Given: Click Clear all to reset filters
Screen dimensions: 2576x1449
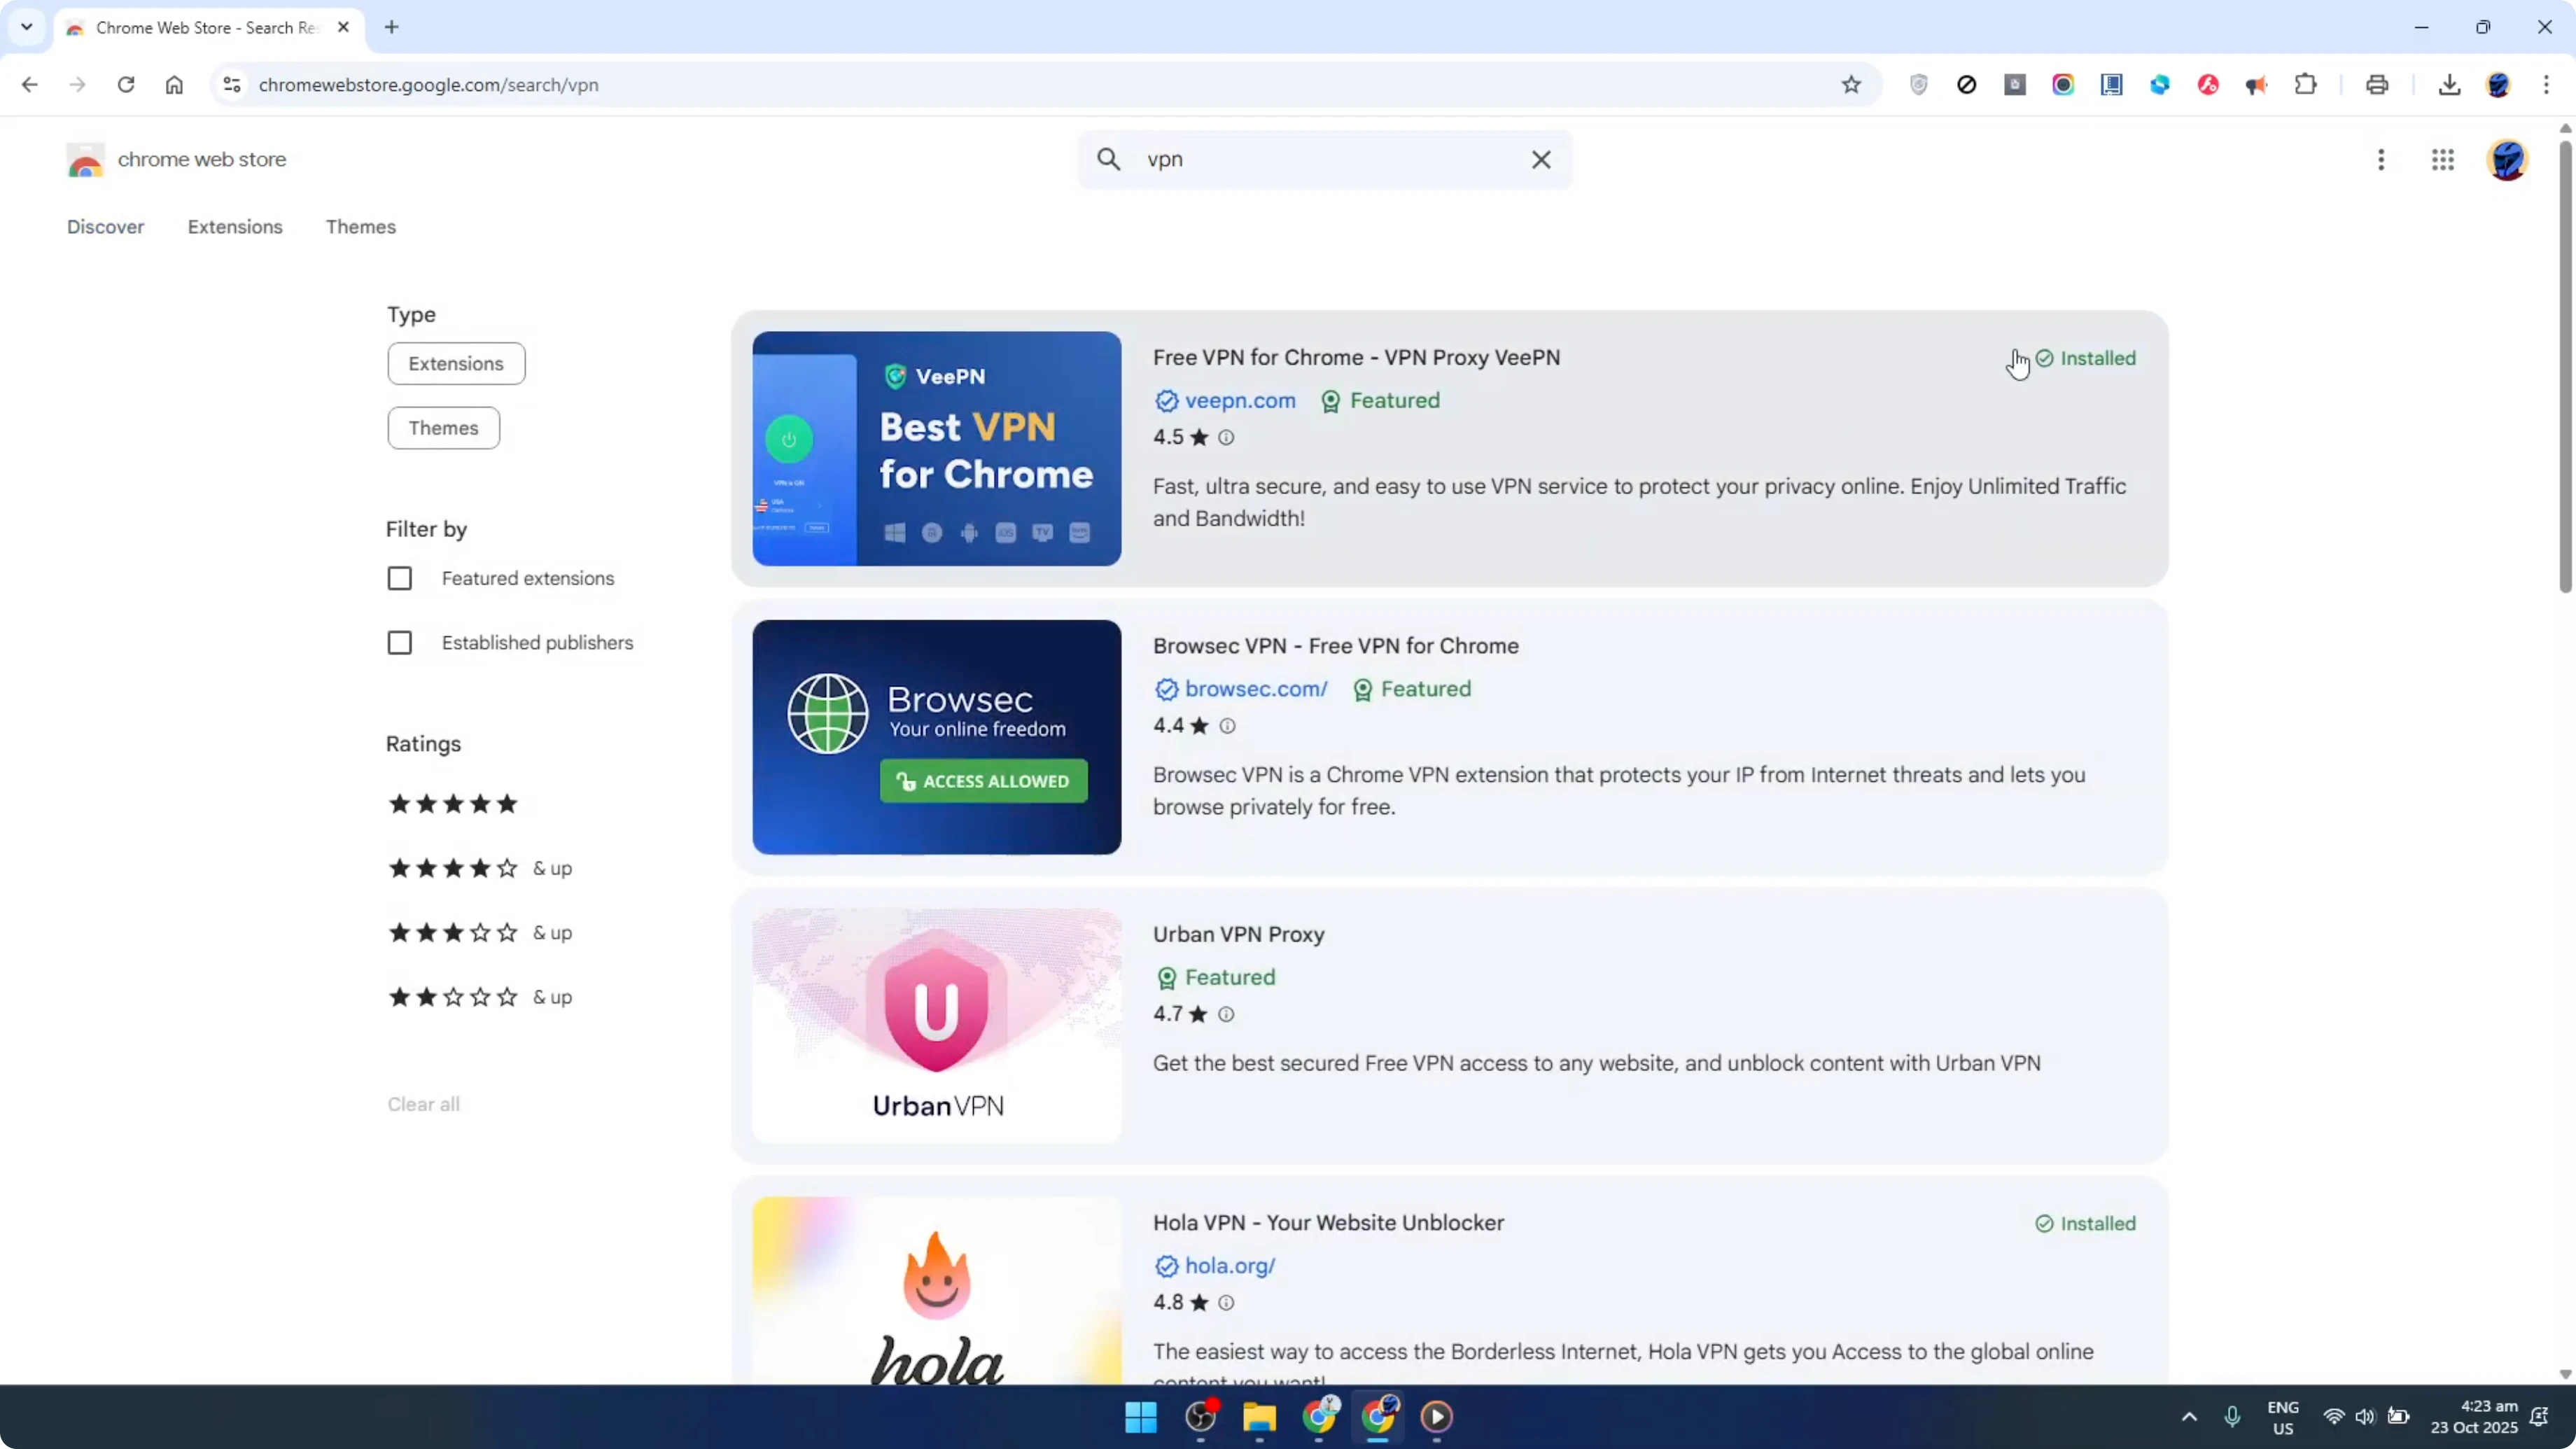Looking at the screenshot, I should click(423, 1104).
